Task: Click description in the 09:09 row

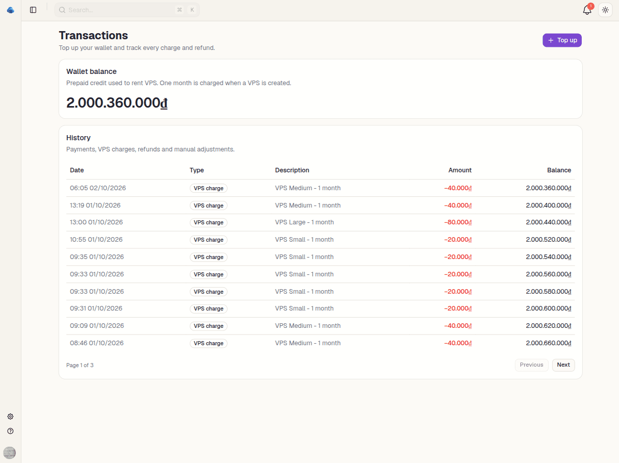Action: pos(308,326)
